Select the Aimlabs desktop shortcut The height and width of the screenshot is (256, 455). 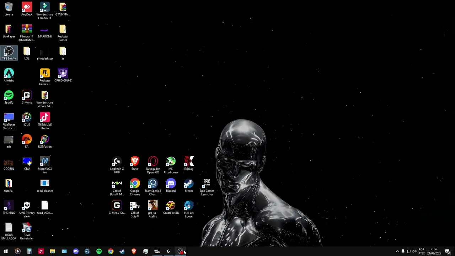9,75
